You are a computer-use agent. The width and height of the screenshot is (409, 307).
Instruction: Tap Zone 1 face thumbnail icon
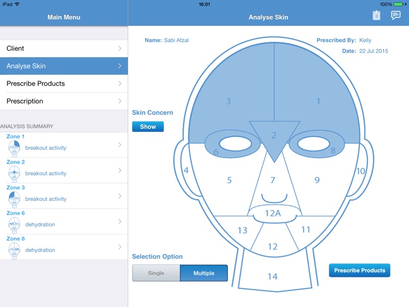tap(14, 148)
